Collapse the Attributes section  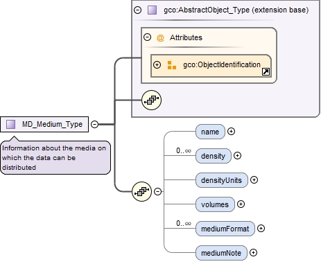tap(147, 37)
